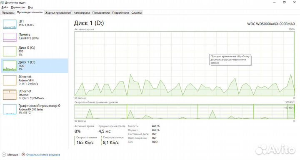Click the Файл подкачки Нет value
Screen dimensions: 300x160
tap(154, 138)
